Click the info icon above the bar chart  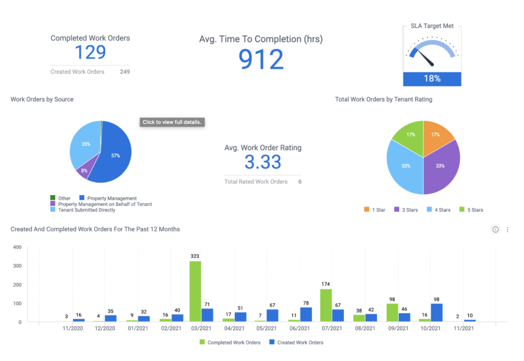point(495,230)
